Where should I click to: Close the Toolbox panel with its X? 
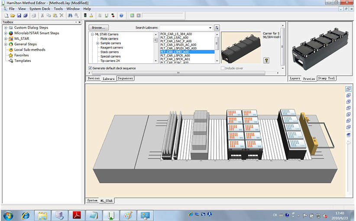[x=79, y=22]
